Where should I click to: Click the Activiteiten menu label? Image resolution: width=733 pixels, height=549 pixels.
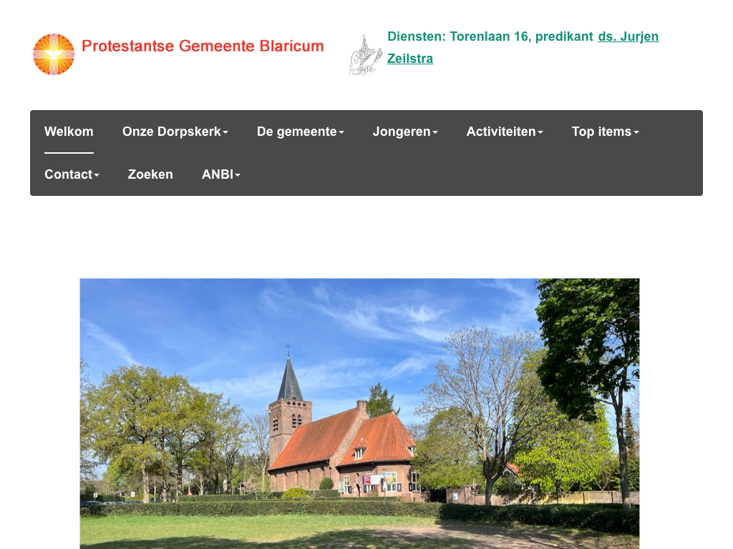pyautogui.click(x=500, y=132)
